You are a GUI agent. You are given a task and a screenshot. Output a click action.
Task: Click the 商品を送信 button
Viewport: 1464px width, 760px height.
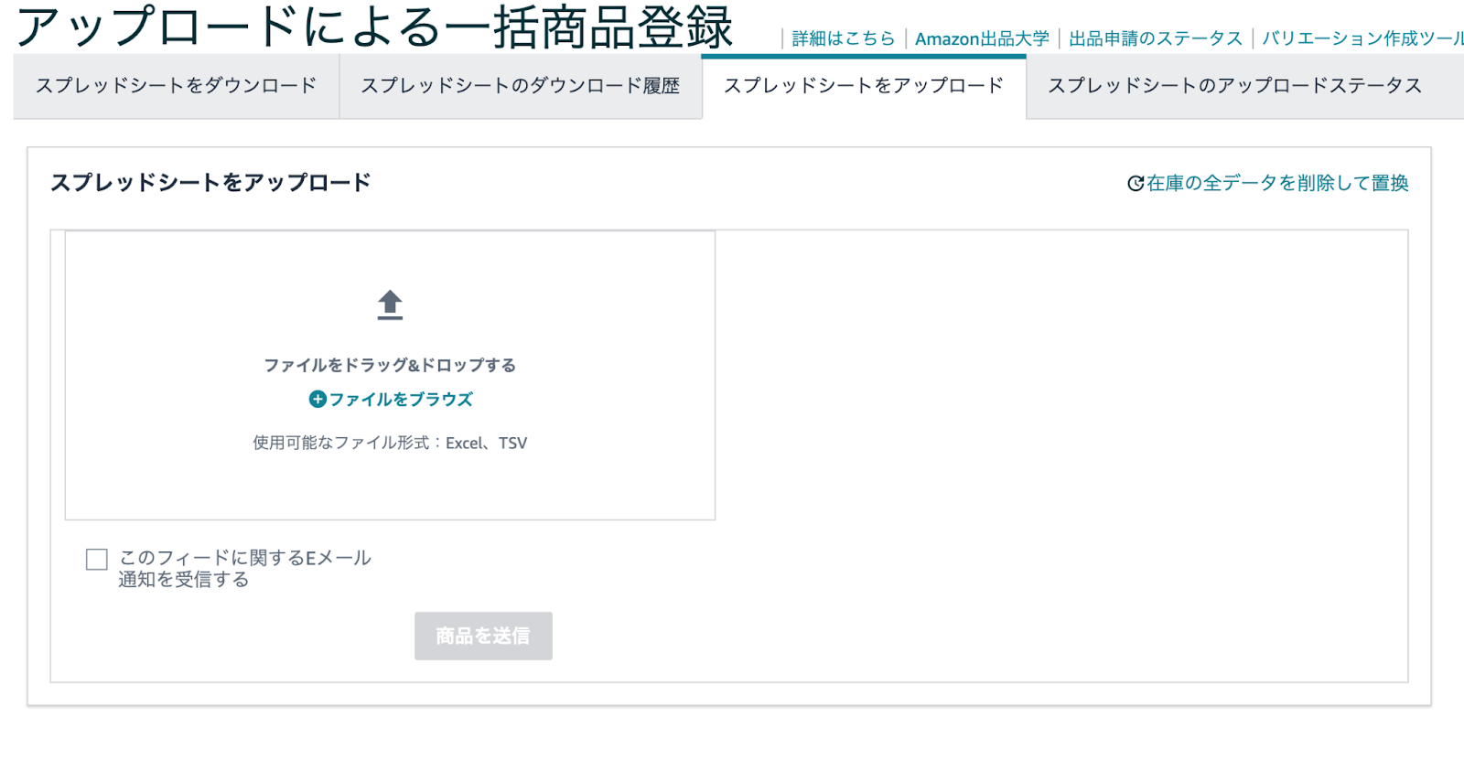coord(483,636)
